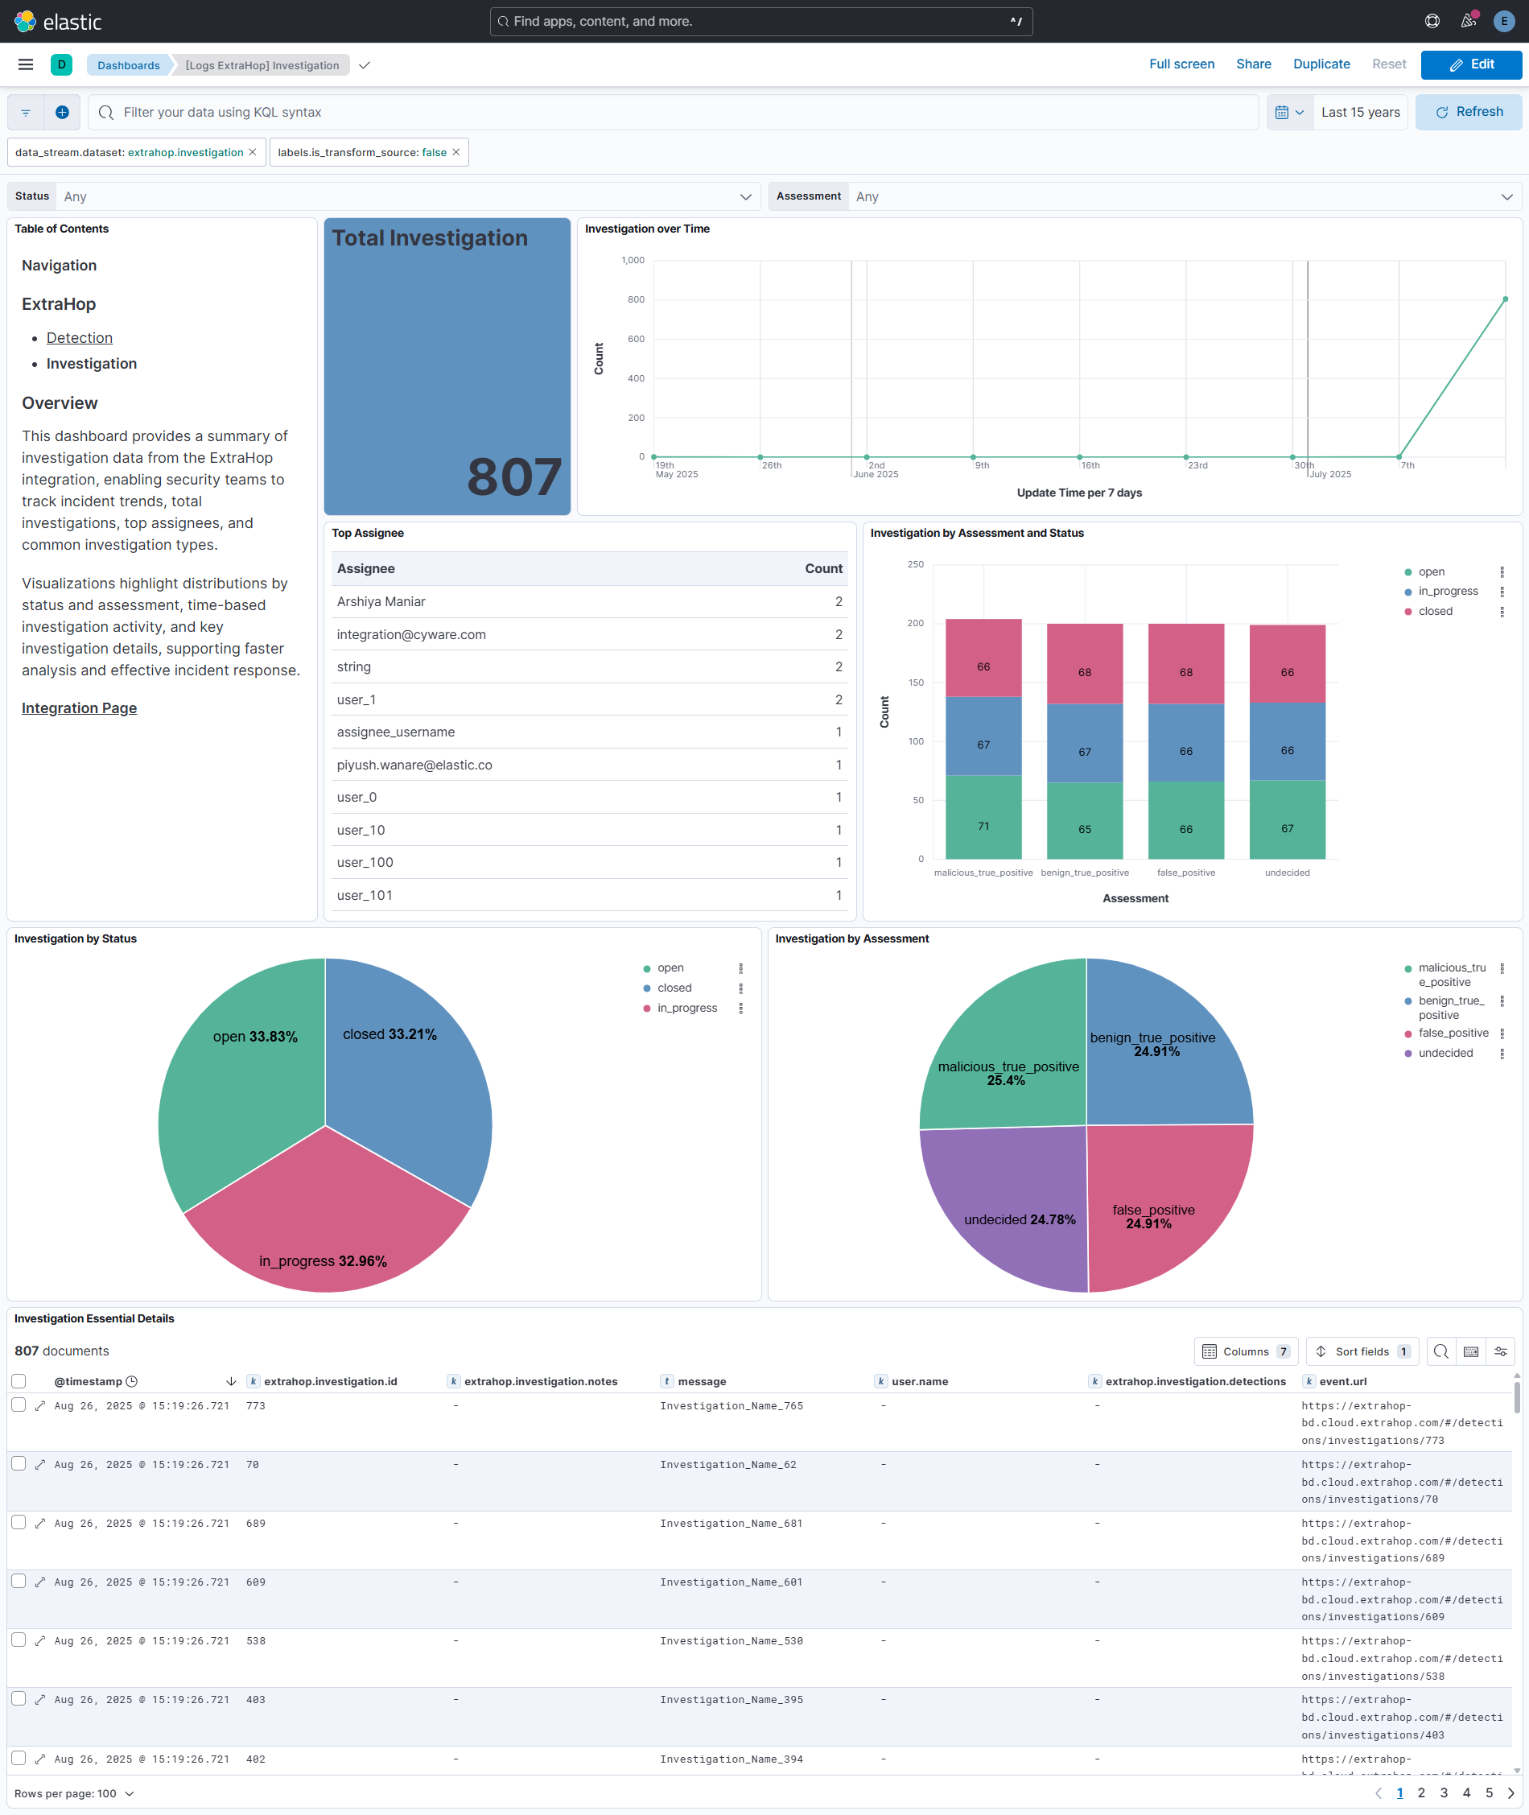Image resolution: width=1529 pixels, height=1815 pixels.
Task: Open the newsfeed notifications icon
Action: tap(1469, 21)
